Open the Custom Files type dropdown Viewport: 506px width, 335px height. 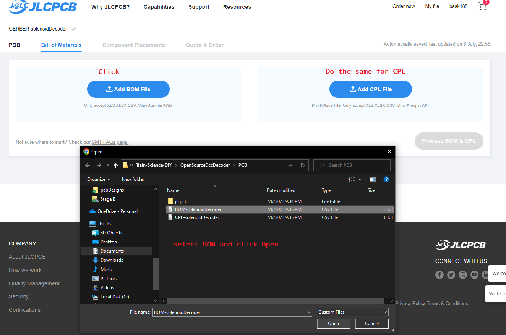(352, 312)
